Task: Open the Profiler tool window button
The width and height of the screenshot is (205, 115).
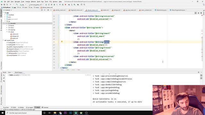Action: pyautogui.click(x=21, y=107)
